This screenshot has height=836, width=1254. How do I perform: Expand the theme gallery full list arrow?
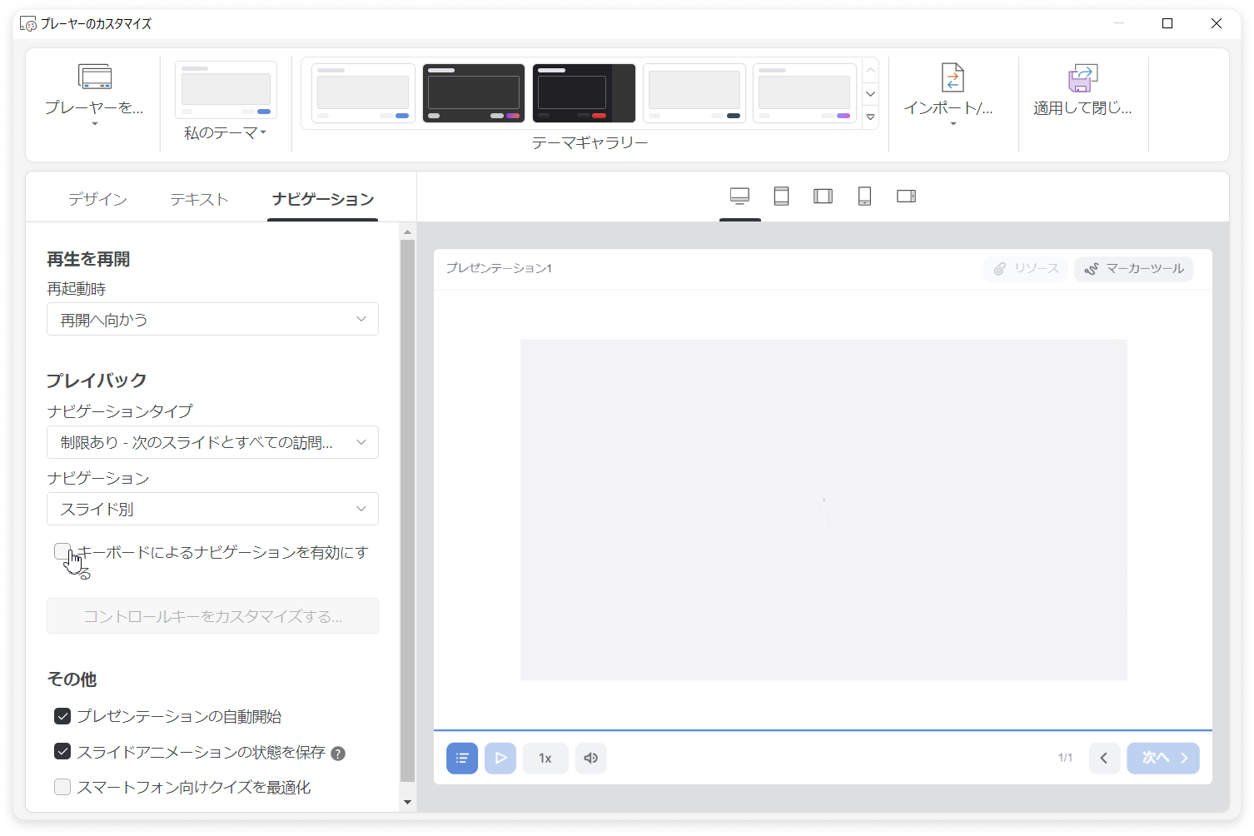click(x=871, y=117)
